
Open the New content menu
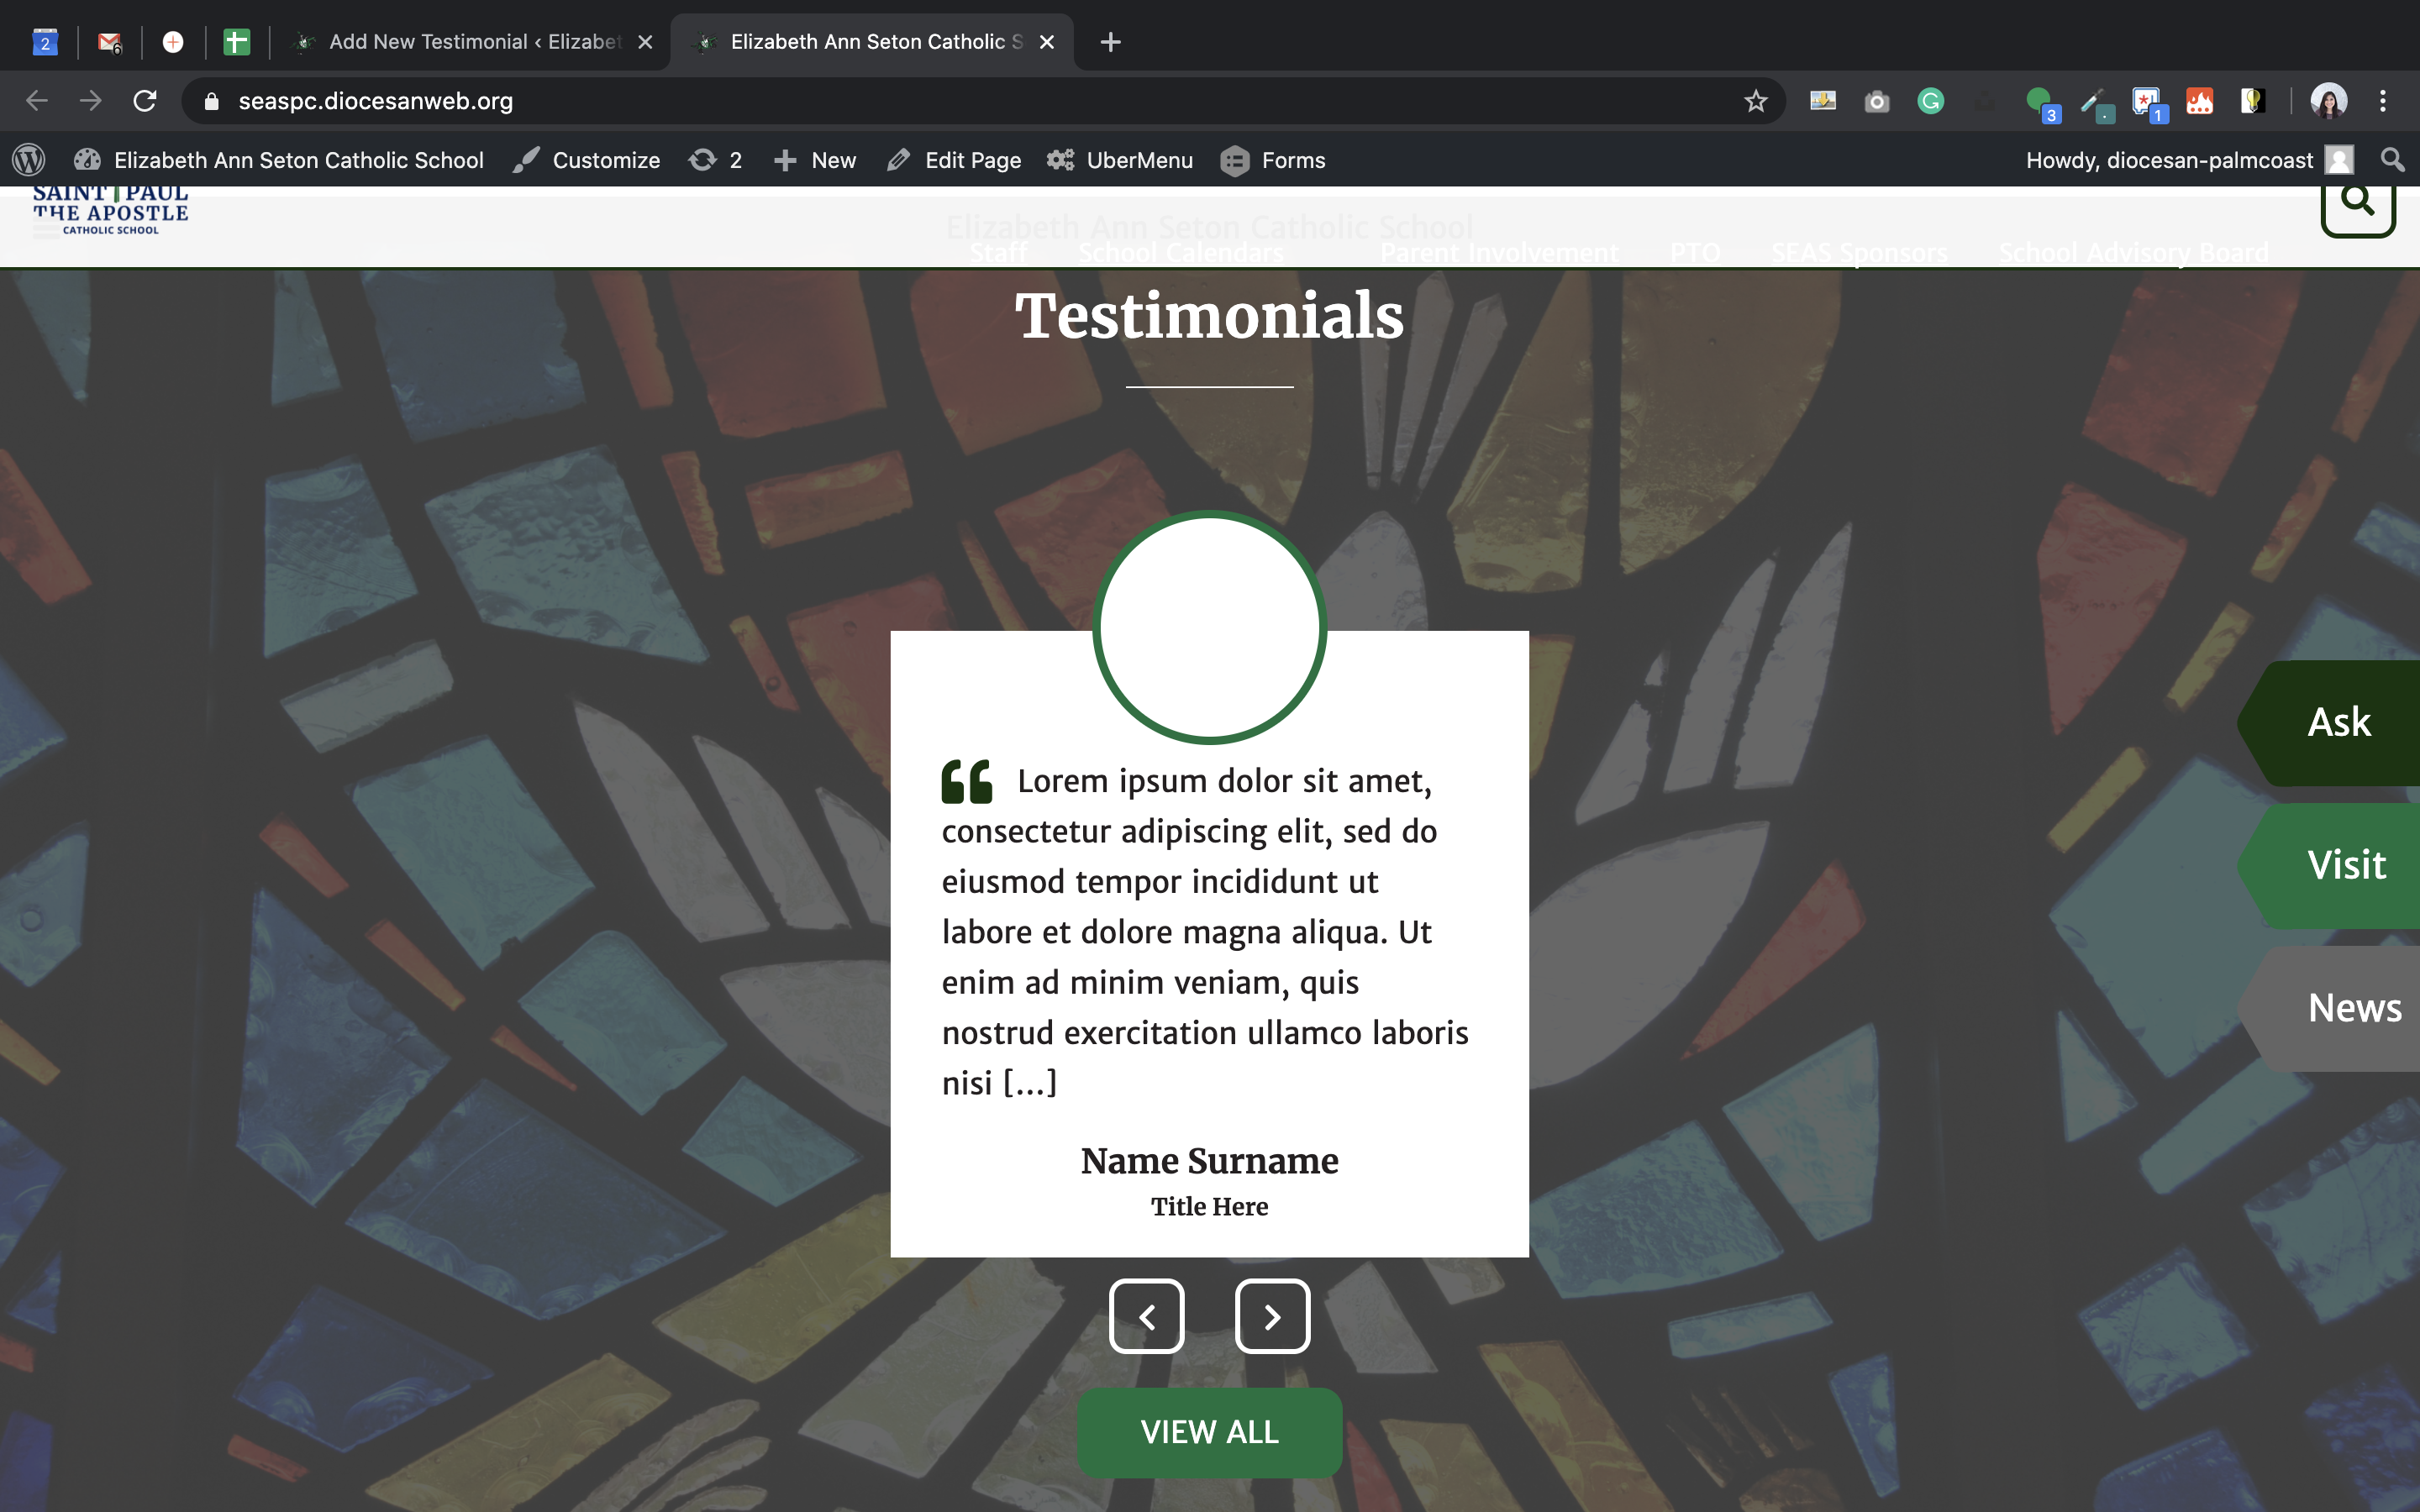pos(815,160)
